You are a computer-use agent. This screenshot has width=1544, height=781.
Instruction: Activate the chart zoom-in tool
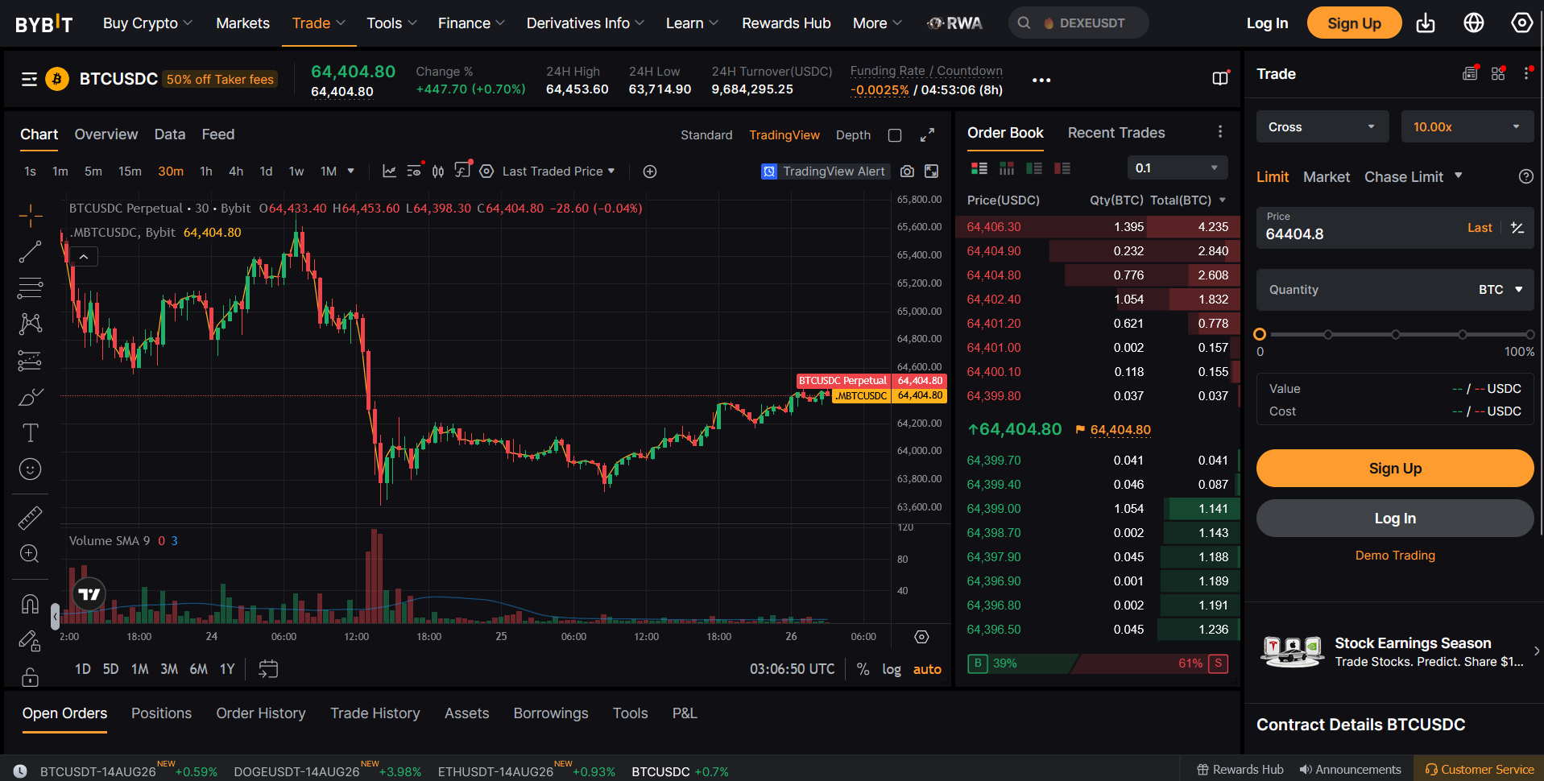tap(31, 554)
